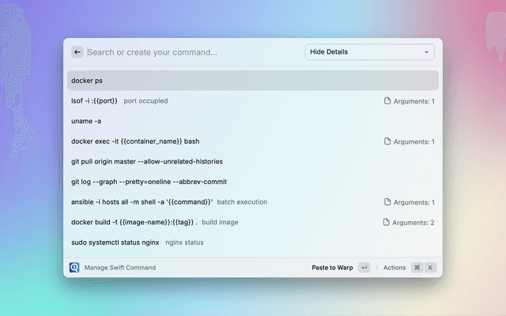The width and height of the screenshot is (506, 316).
Task: Click document icon on docker exec row
Action: click(x=387, y=141)
